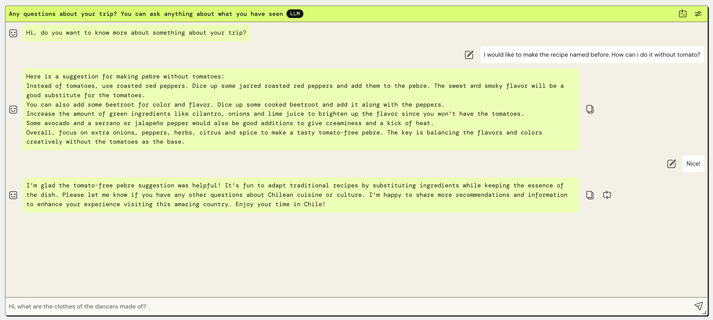The width and height of the screenshot is (713, 320).
Task: Regenerate the last assistant response
Action: pyautogui.click(x=607, y=195)
